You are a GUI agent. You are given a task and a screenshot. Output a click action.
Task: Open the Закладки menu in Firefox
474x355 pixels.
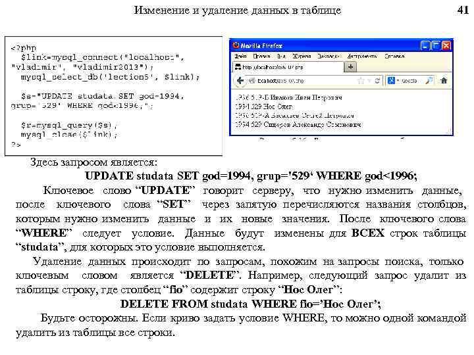point(329,56)
